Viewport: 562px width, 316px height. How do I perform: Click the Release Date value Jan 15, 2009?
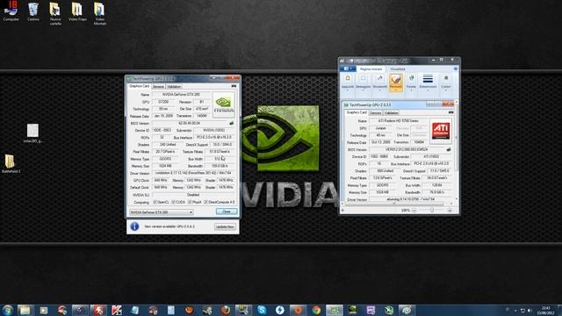pos(163,116)
